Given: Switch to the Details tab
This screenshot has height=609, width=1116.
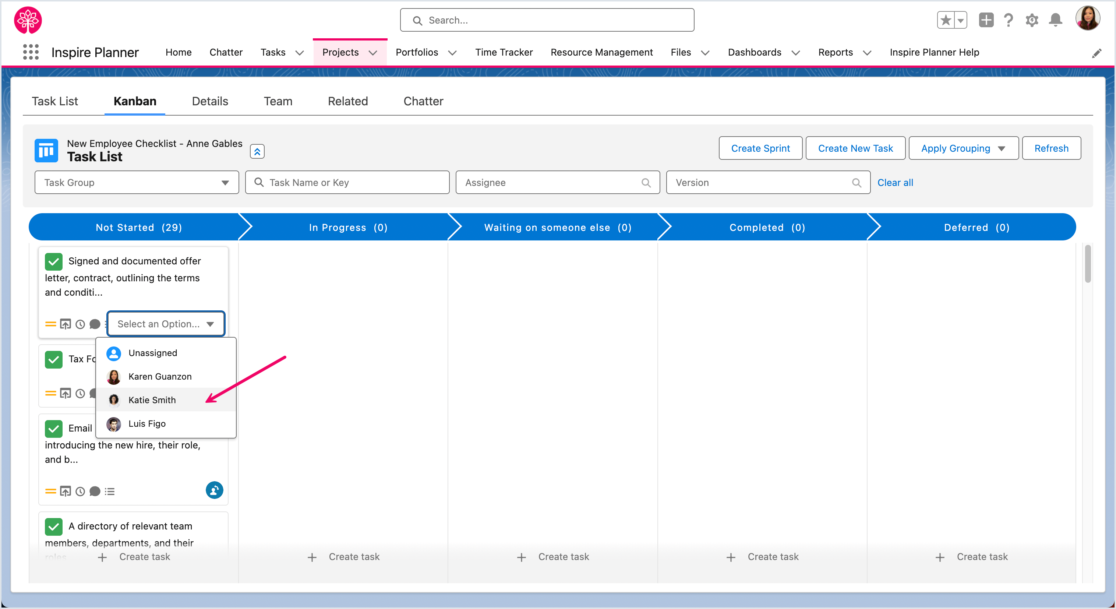Looking at the screenshot, I should point(210,101).
